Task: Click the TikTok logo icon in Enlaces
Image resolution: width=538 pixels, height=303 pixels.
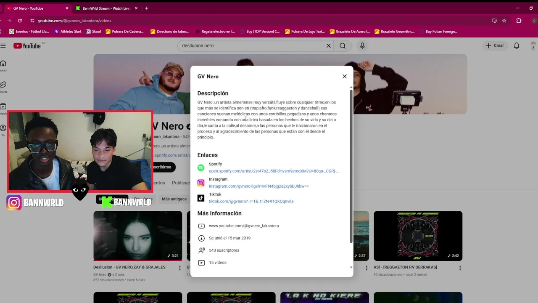Action: click(201, 198)
